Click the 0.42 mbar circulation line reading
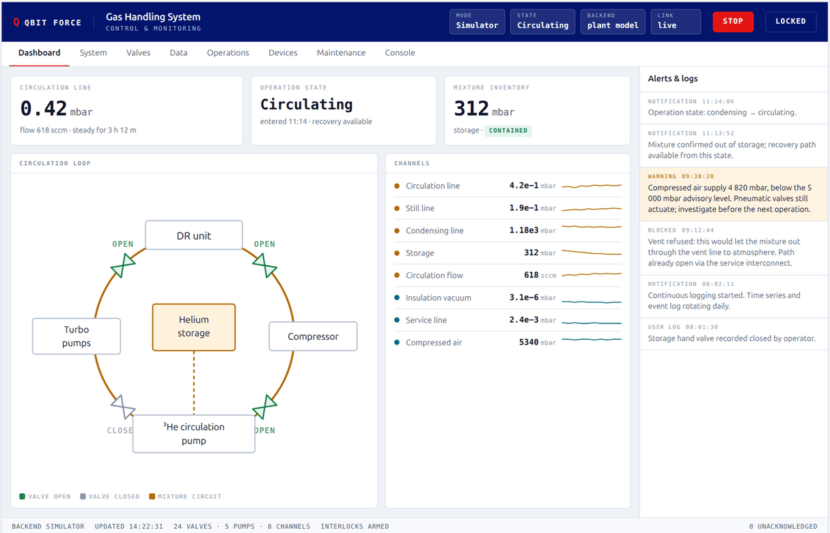Image resolution: width=830 pixels, height=533 pixels. point(56,109)
